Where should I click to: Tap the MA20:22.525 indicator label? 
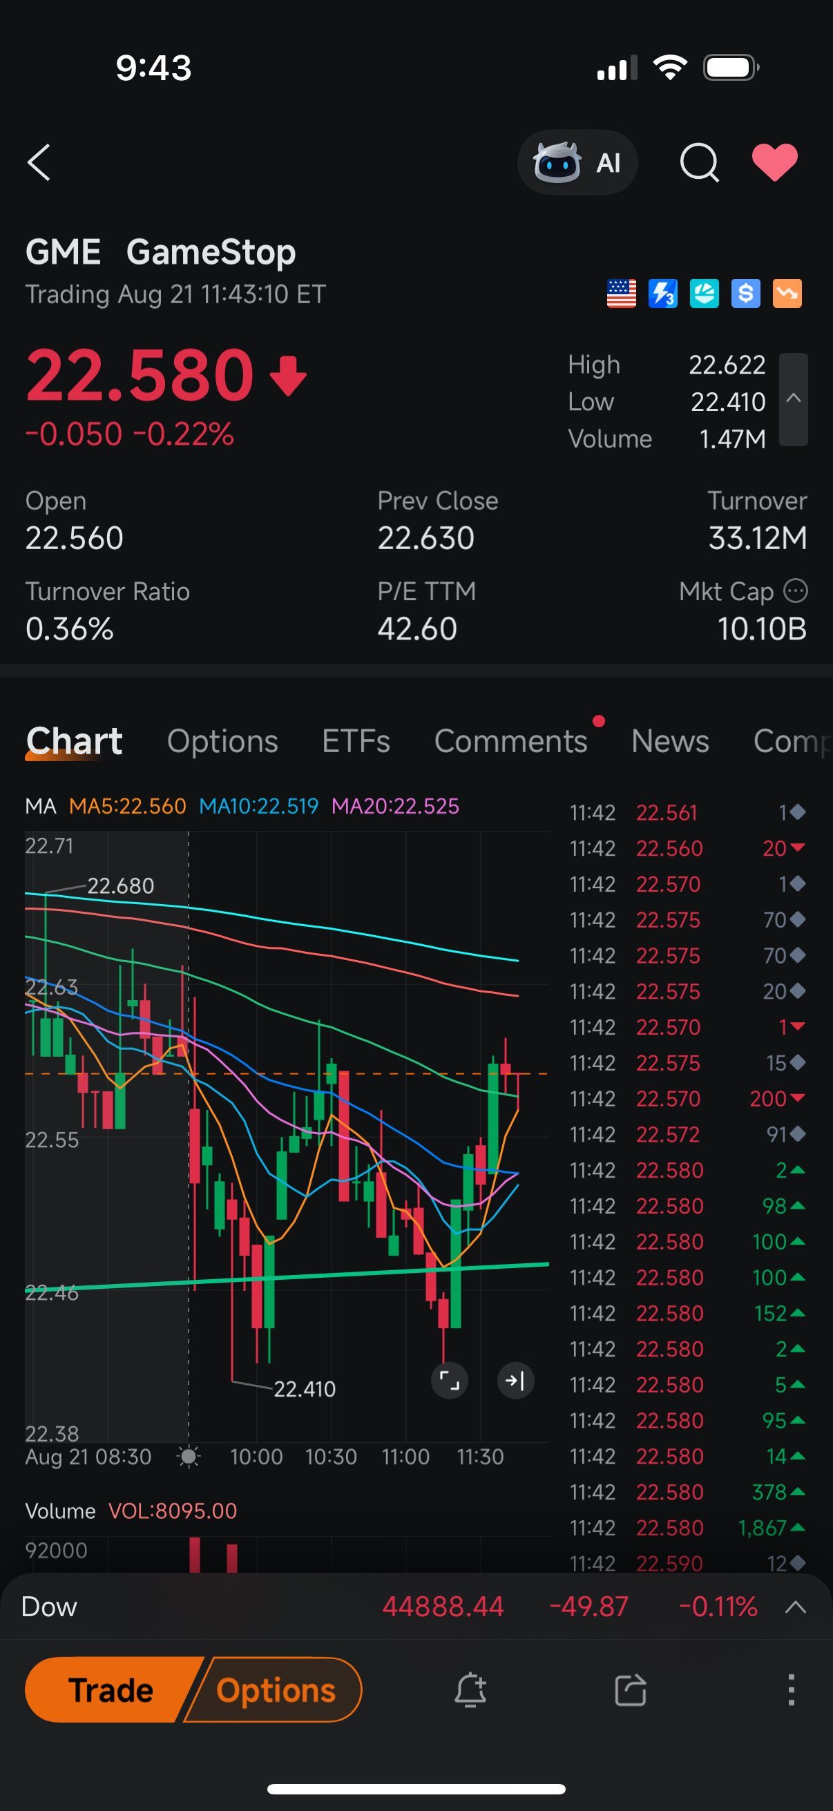click(395, 805)
